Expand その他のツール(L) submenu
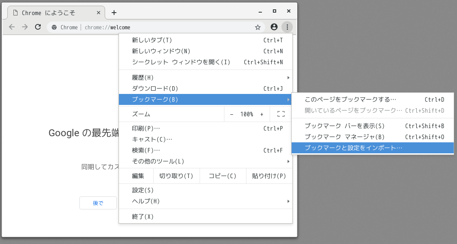The height and width of the screenshot is (244, 457). tap(206, 161)
